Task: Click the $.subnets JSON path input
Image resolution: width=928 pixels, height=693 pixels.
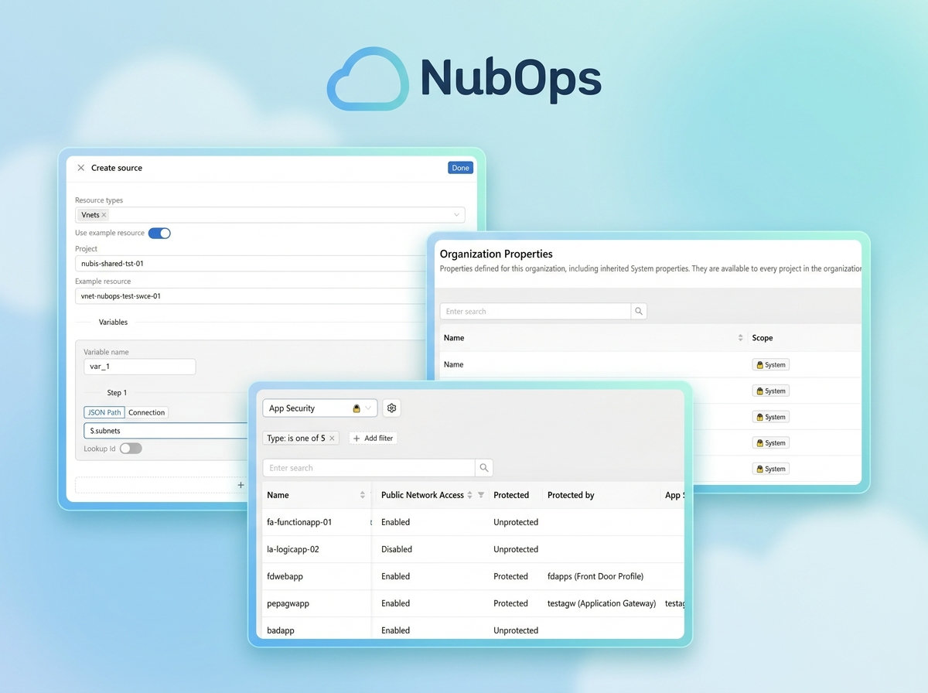Action: (165, 431)
